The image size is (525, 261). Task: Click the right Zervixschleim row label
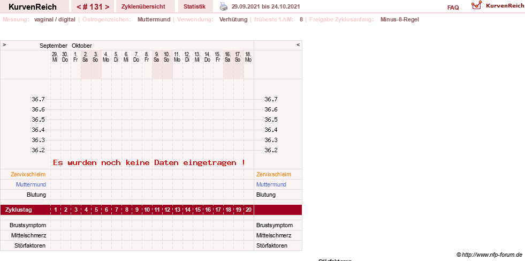pyautogui.click(x=273, y=175)
